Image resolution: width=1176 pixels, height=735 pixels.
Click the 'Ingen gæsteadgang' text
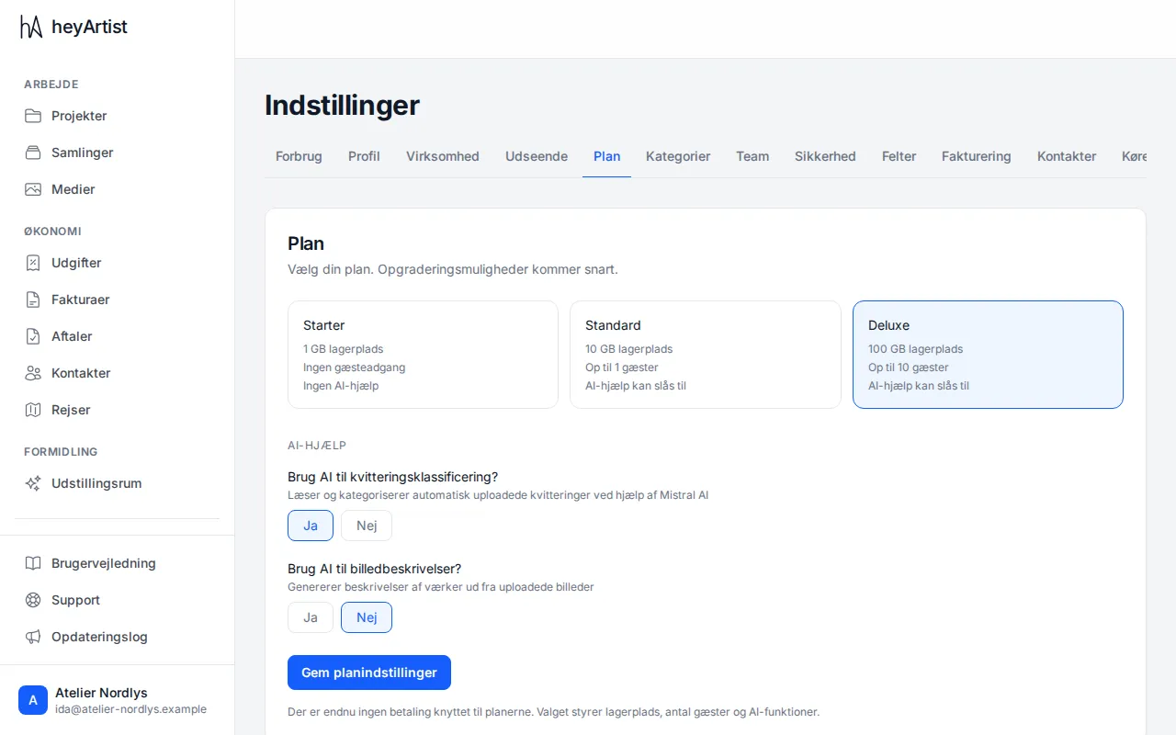click(x=354, y=367)
